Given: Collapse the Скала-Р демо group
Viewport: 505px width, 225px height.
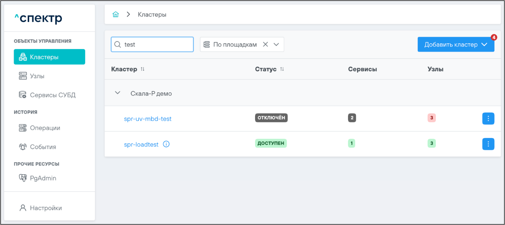Looking at the screenshot, I should click(118, 93).
